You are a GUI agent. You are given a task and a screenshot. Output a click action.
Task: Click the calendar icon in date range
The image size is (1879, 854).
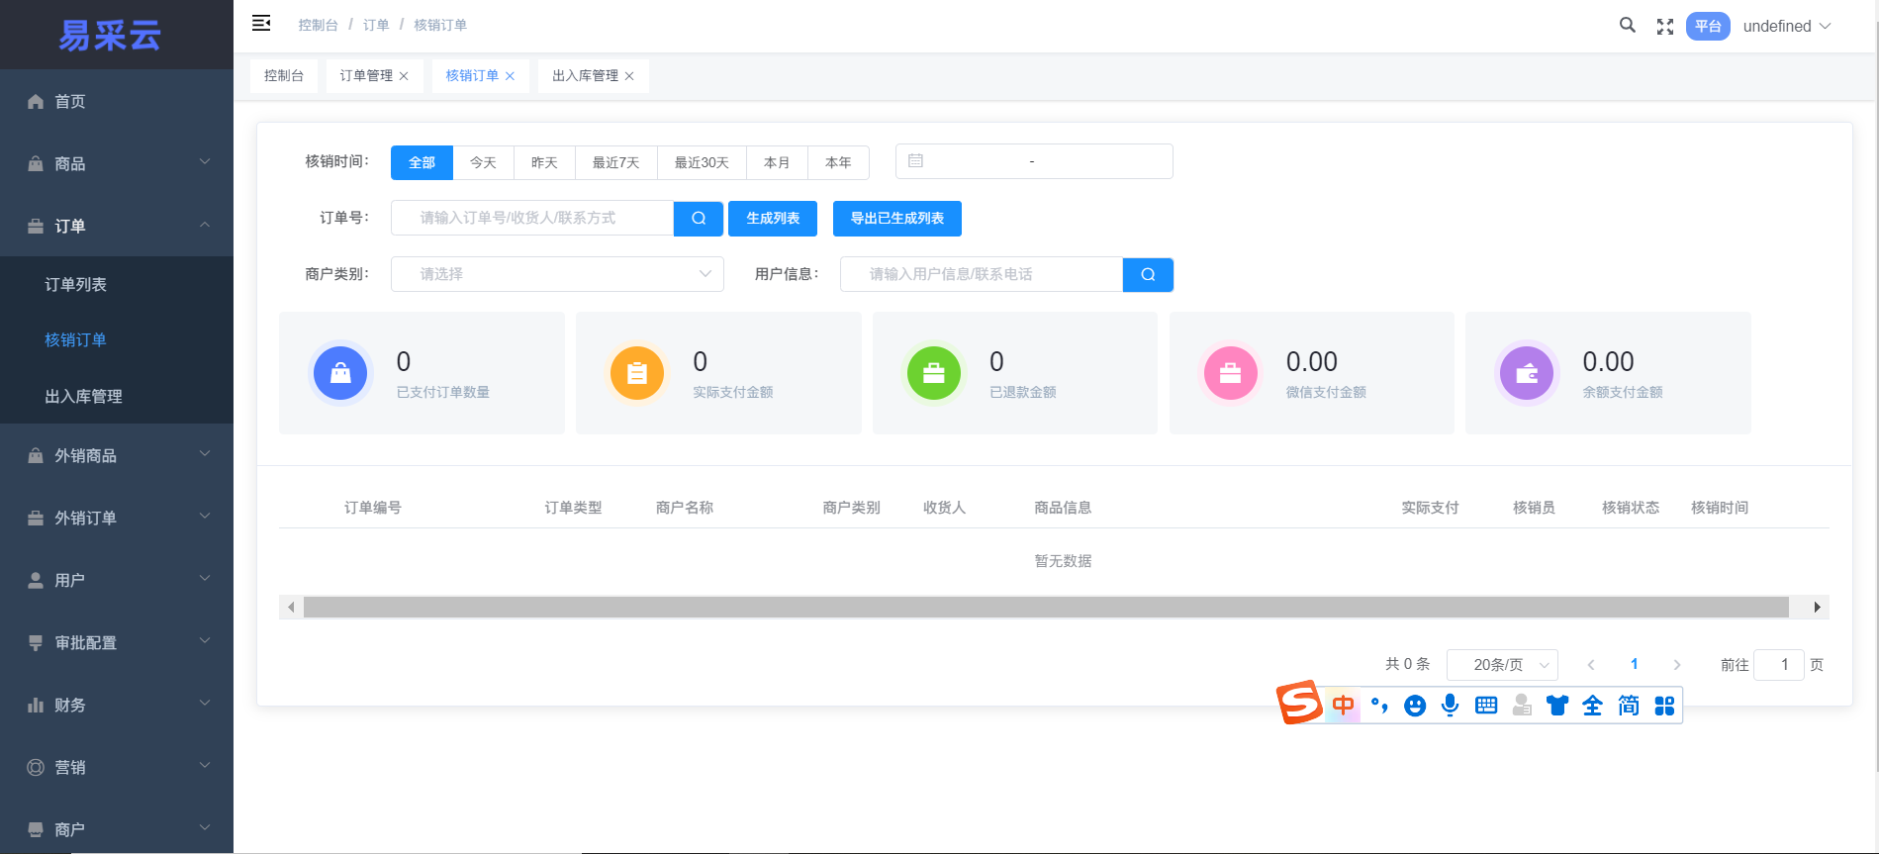coord(915,160)
